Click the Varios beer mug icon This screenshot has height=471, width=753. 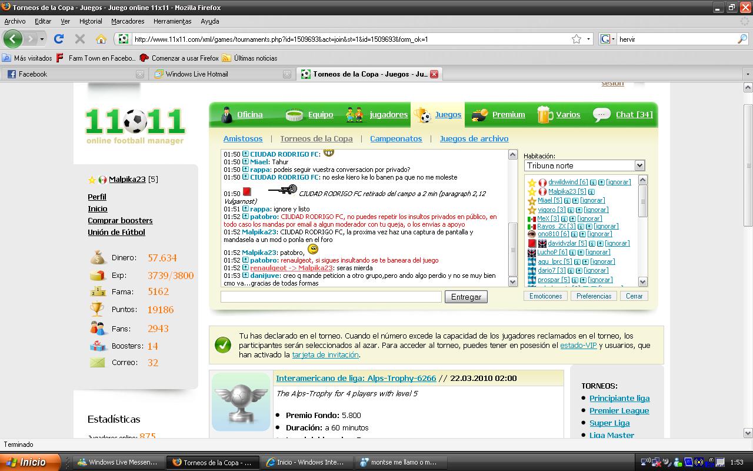click(545, 115)
